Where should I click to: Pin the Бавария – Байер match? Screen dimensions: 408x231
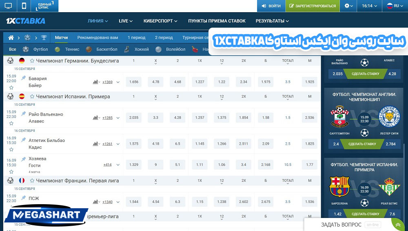(x=24, y=78)
